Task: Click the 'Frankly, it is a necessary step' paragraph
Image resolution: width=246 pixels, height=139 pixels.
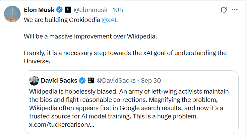Action: [125, 53]
